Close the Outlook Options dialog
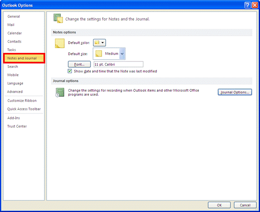The width and height of the screenshot is (260, 212). click(255, 5)
